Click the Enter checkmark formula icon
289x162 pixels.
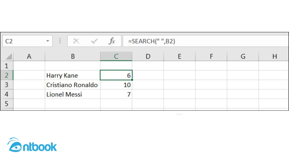click(x=94, y=41)
